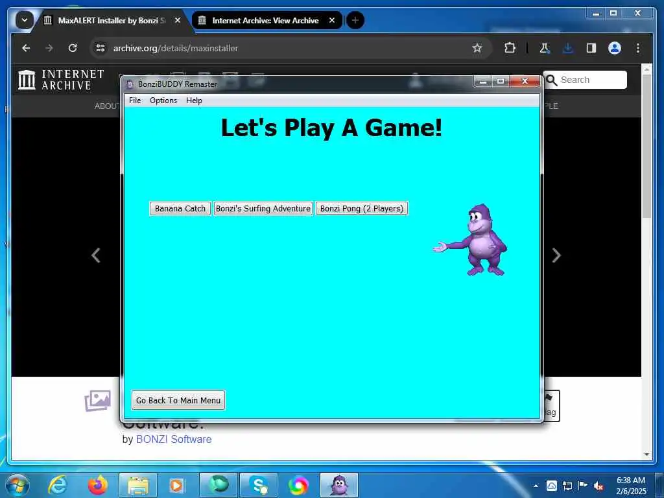
Task: Open the Help menu in BonziBUDDY
Action: pos(194,101)
